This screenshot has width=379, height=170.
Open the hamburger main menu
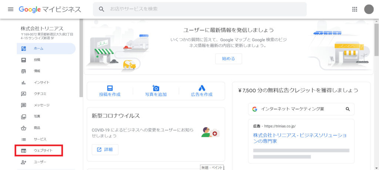[11, 9]
